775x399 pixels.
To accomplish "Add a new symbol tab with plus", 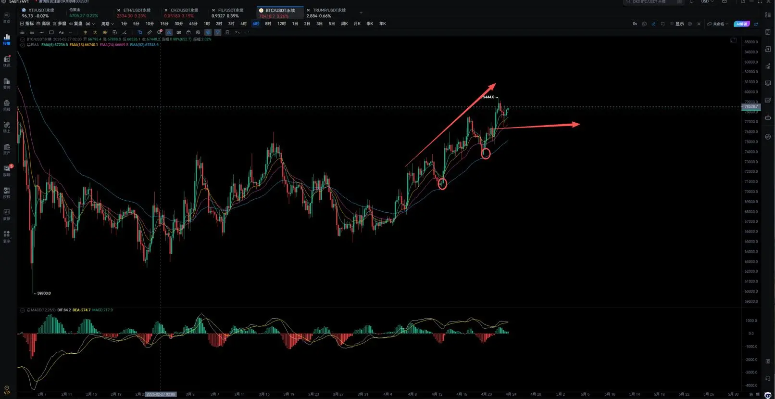I will click(x=361, y=13).
